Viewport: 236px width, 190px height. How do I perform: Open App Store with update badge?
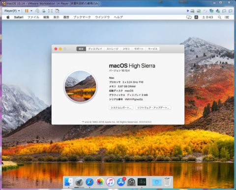pos(121,182)
